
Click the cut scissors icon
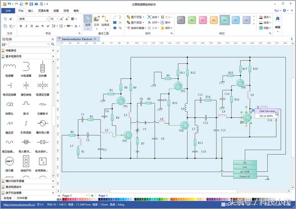coord(5,19)
